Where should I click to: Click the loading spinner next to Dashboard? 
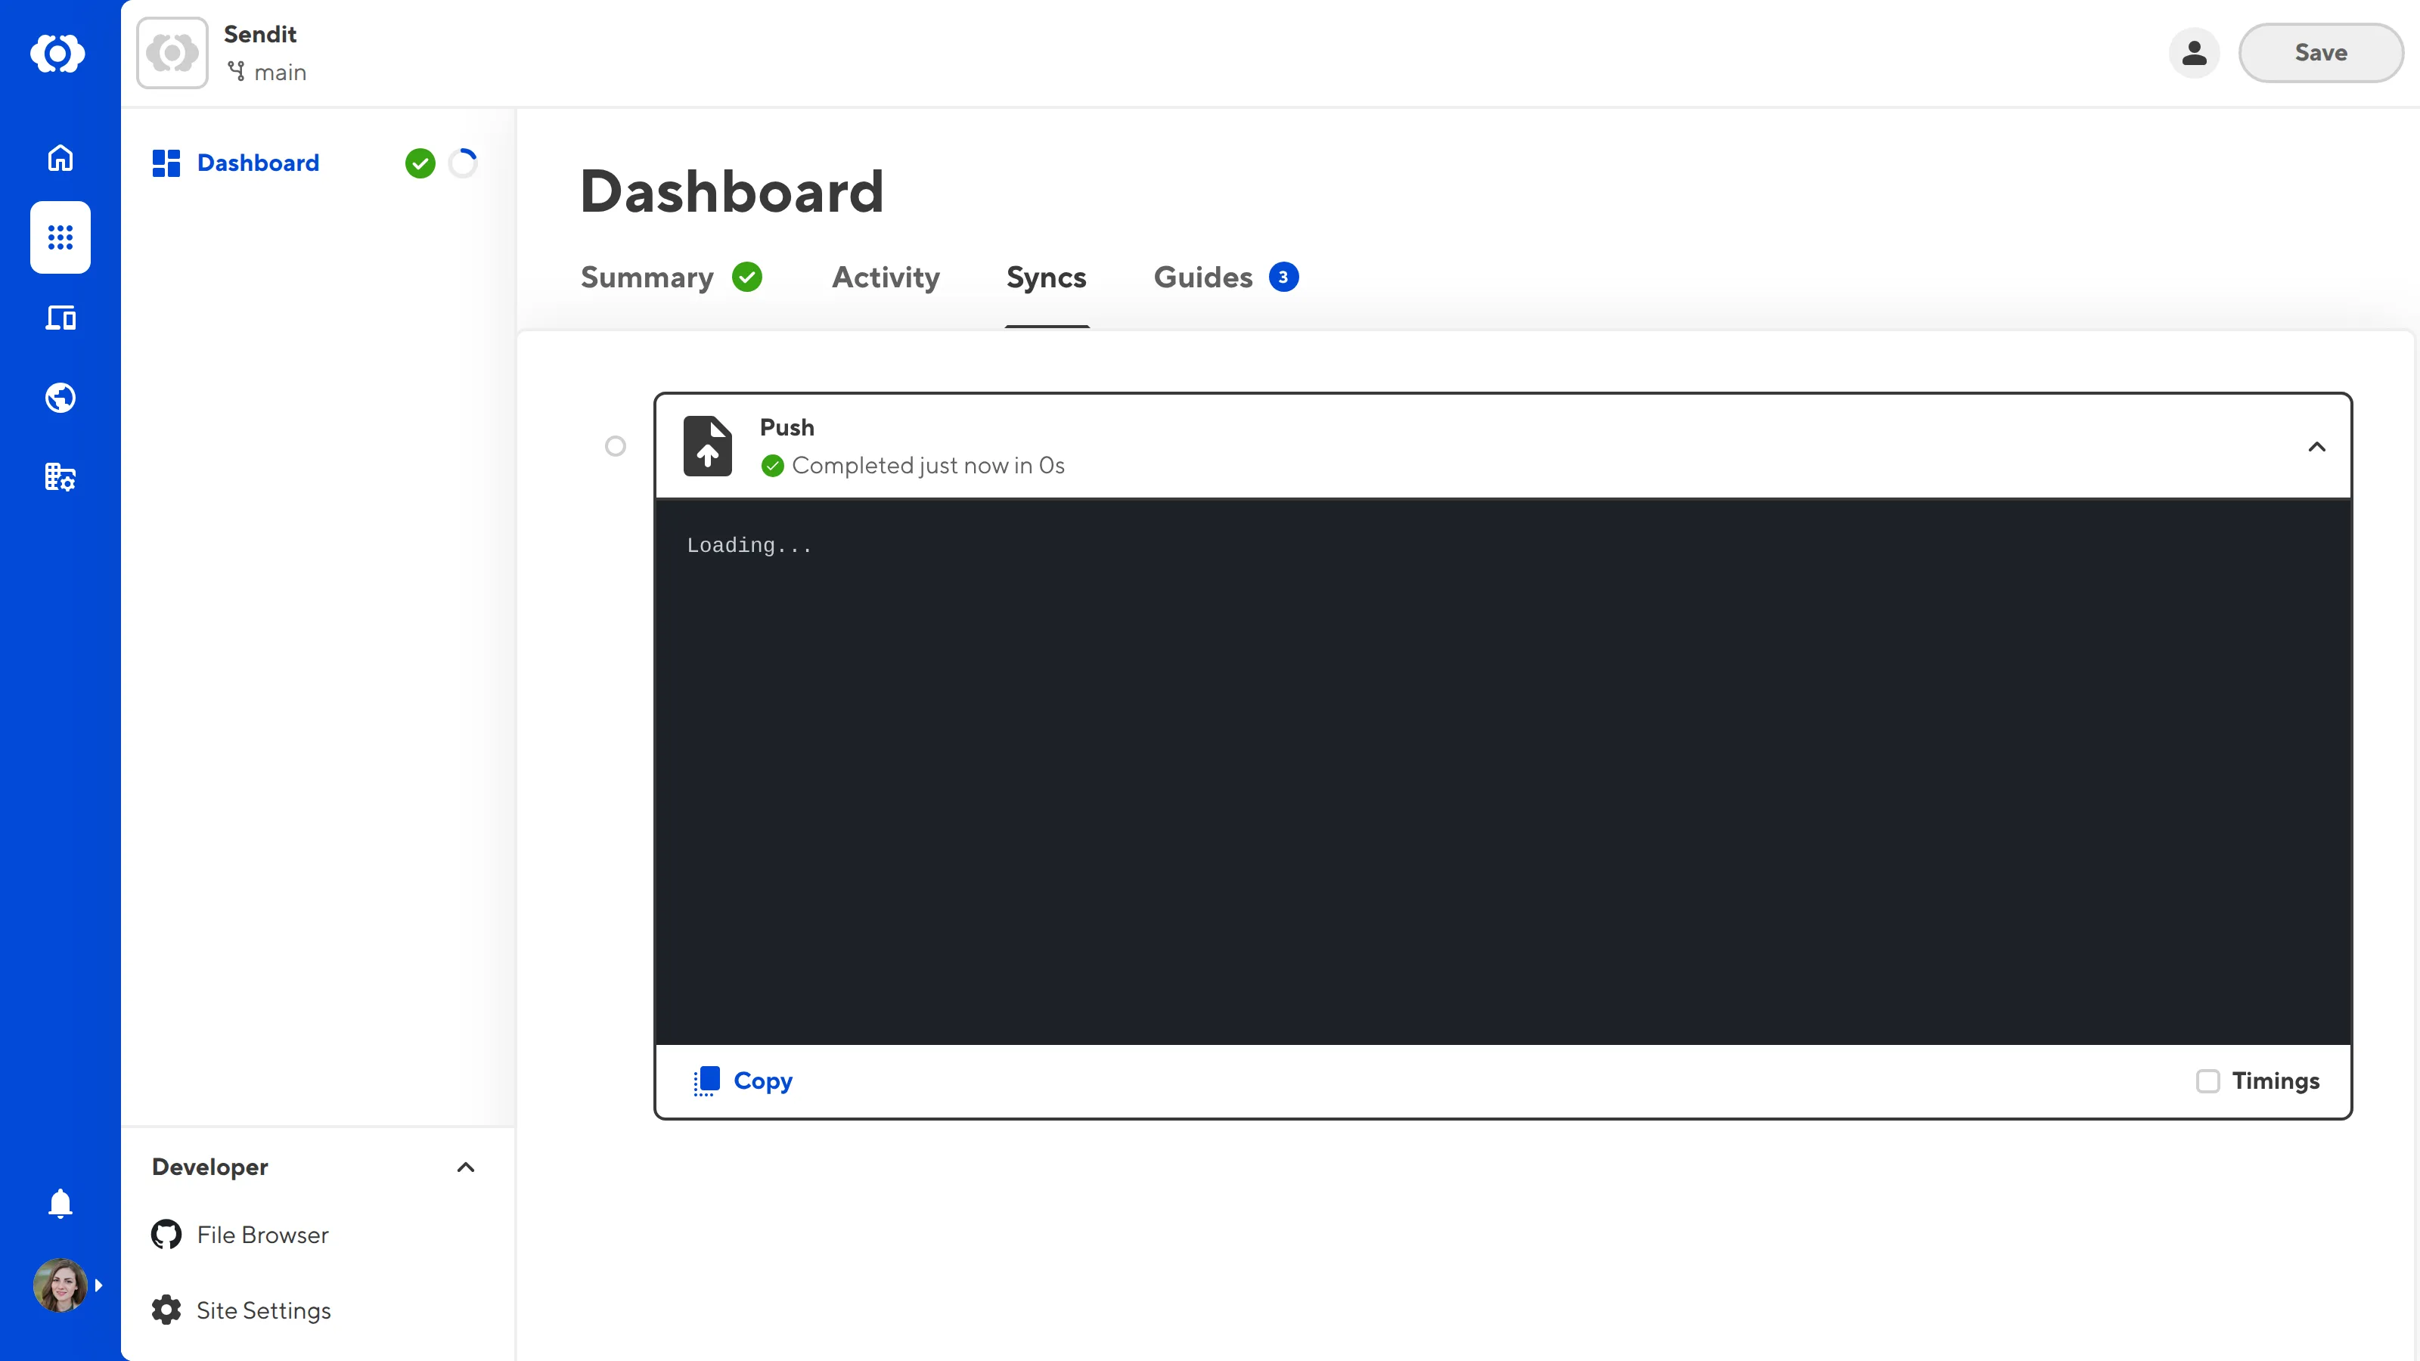pyautogui.click(x=462, y=163)
